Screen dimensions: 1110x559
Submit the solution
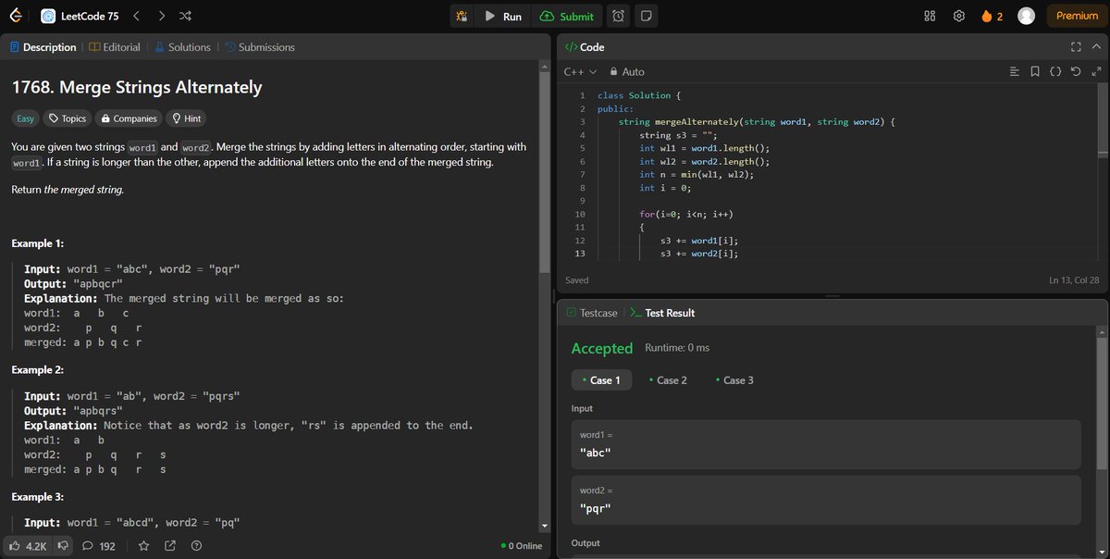(x=567, y=16)
